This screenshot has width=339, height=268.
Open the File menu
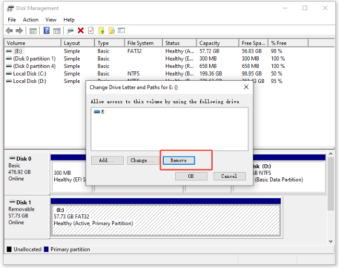pos(12,20)
